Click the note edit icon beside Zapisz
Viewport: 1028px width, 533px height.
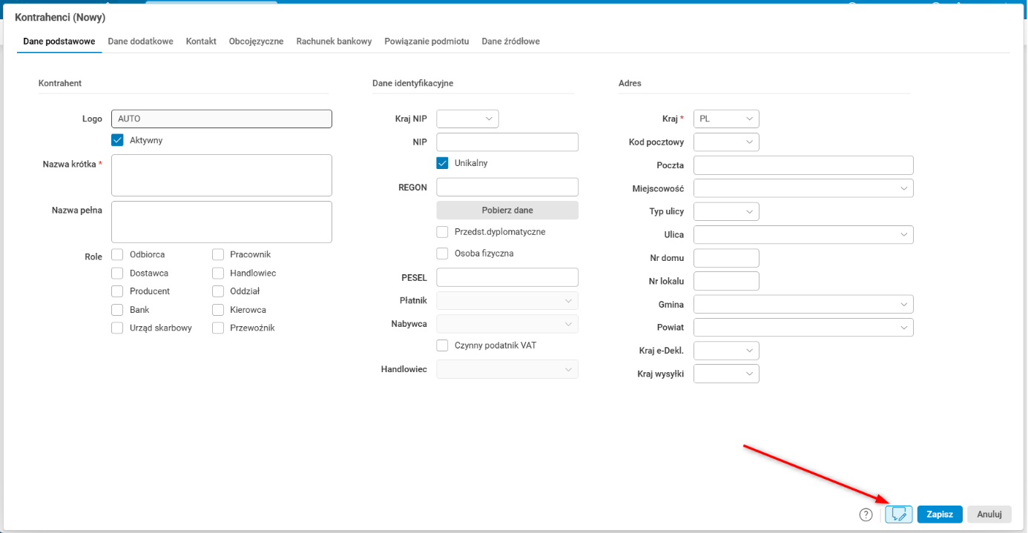899,514
